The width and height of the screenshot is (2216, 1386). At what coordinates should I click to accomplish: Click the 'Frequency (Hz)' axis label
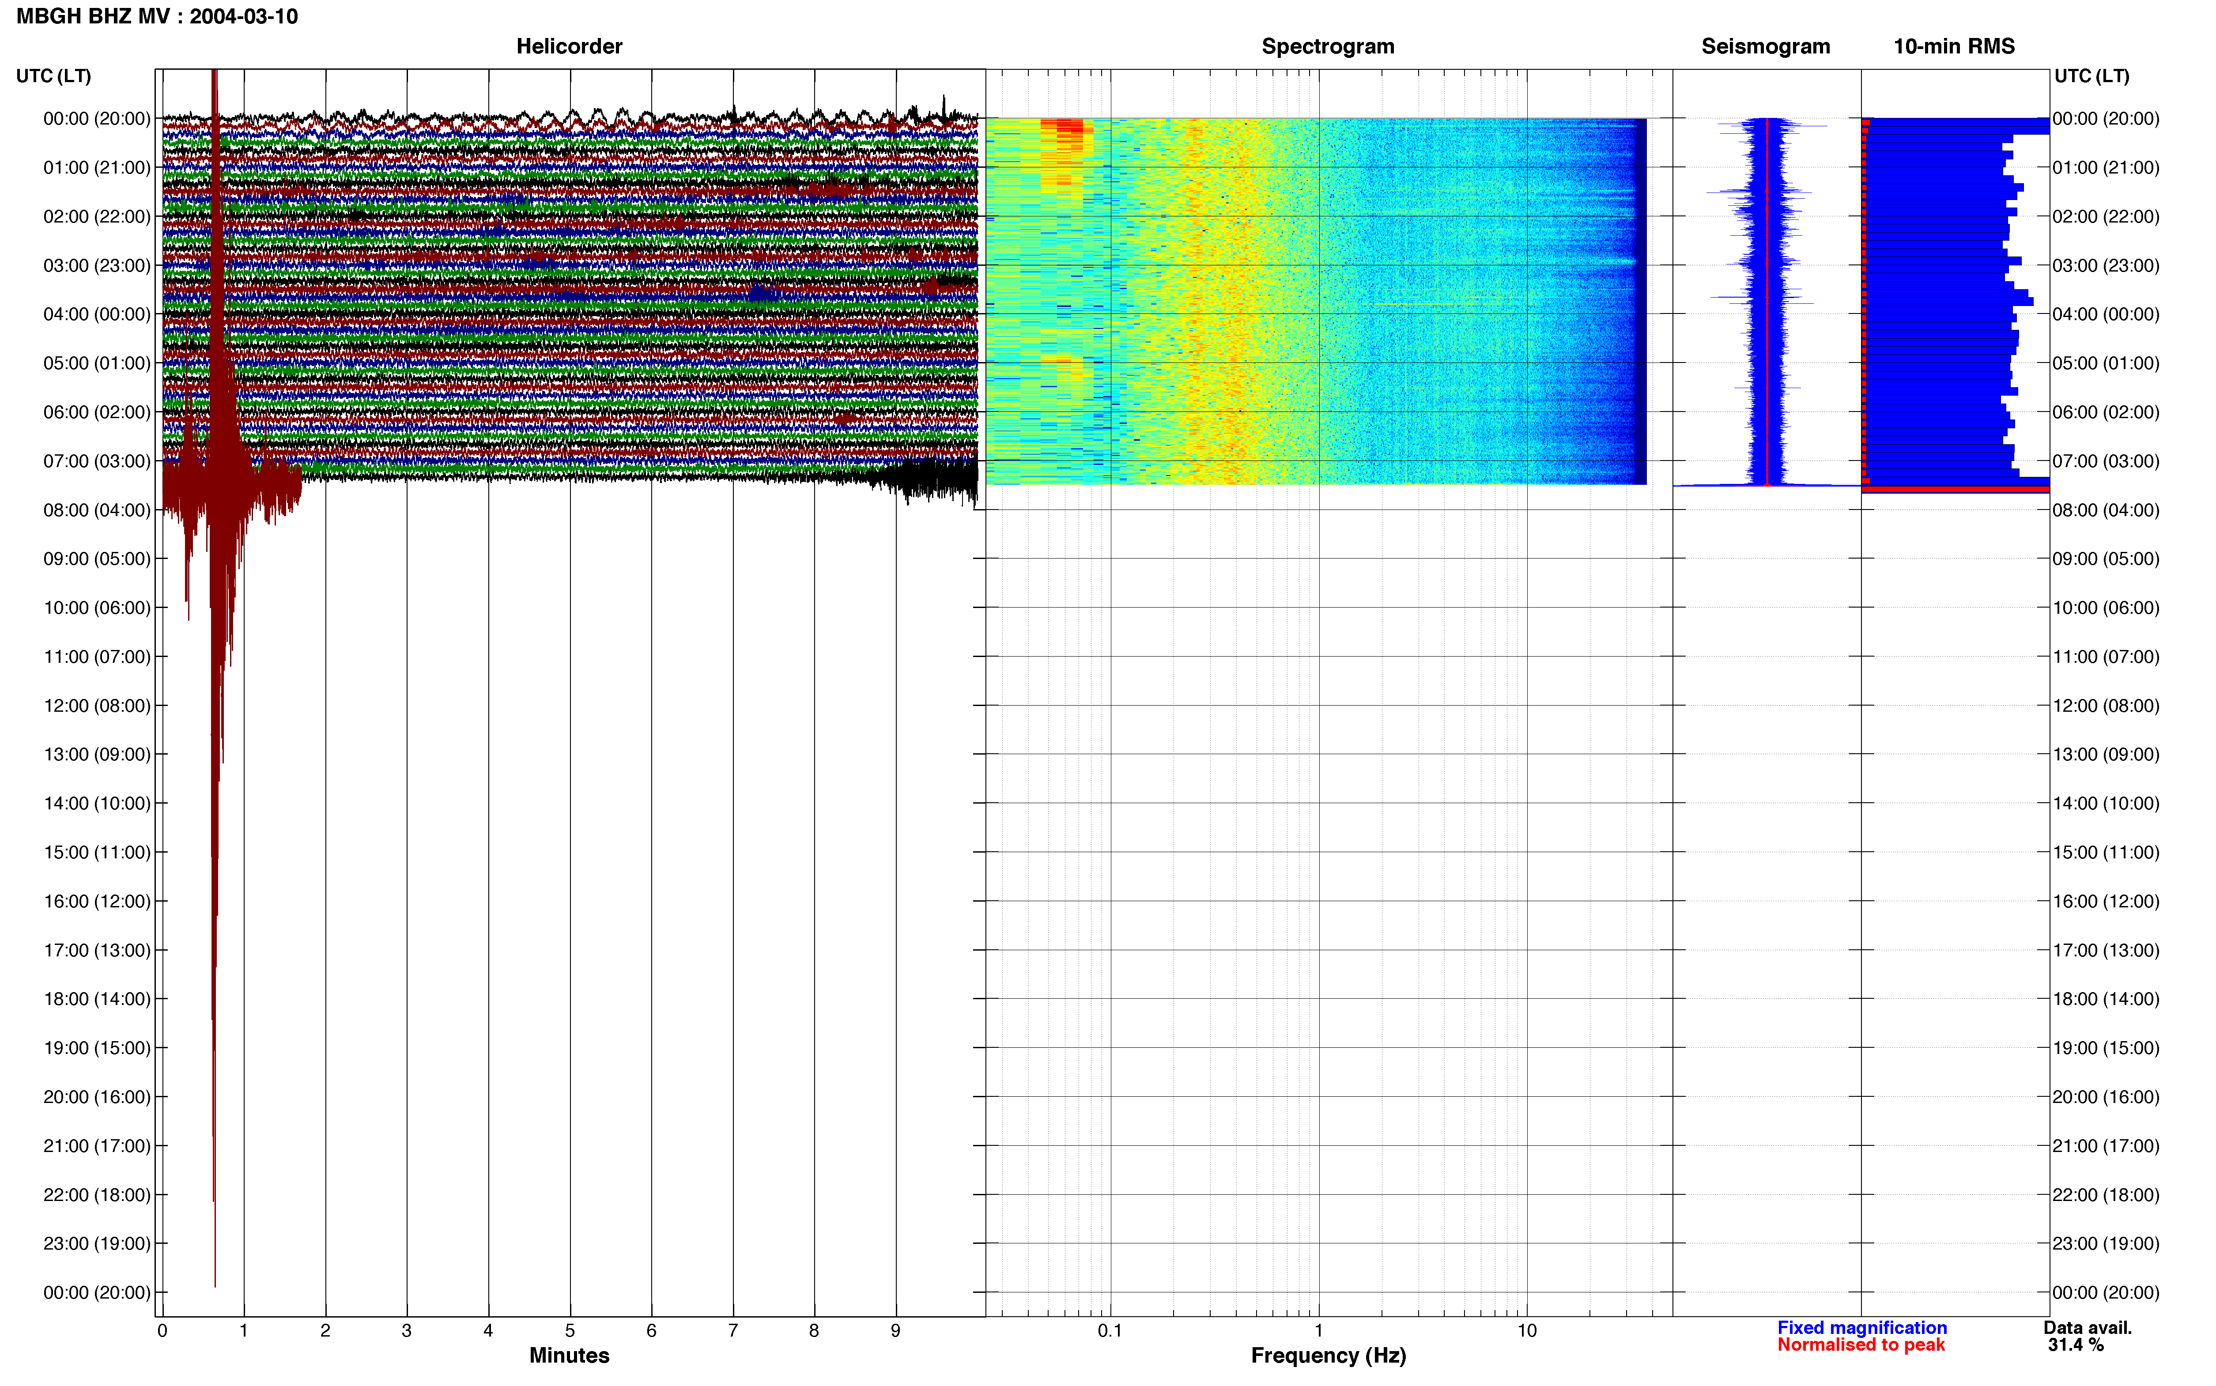click(1328, 1356)
